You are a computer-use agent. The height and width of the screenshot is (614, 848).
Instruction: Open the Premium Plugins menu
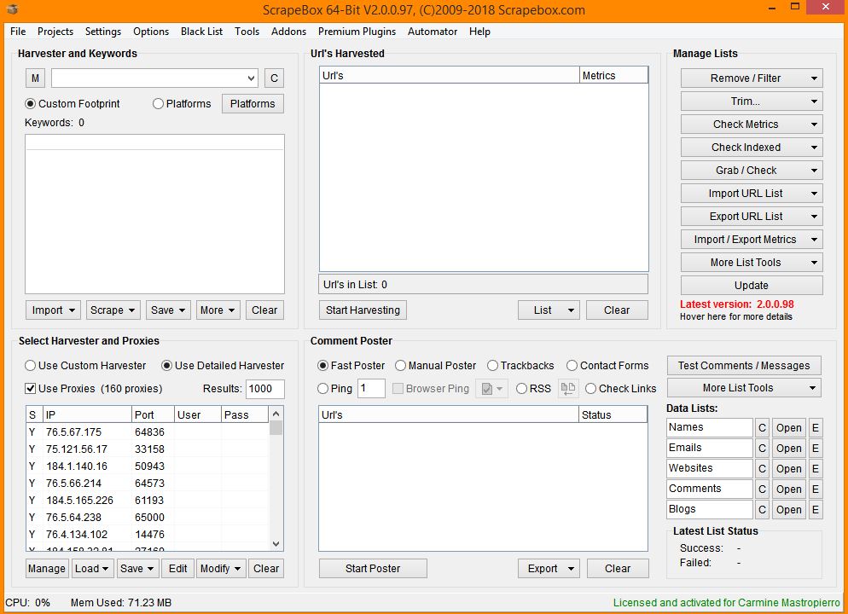(357, 32)
